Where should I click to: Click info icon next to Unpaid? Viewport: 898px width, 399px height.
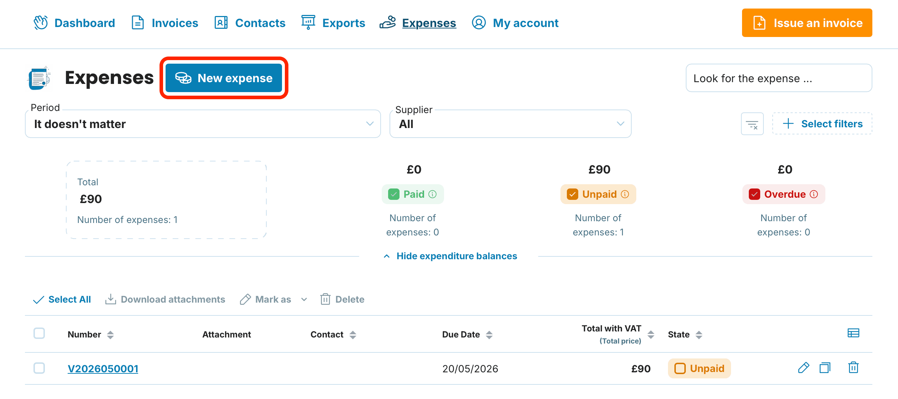pyautogui.click(x=625, y=194)
